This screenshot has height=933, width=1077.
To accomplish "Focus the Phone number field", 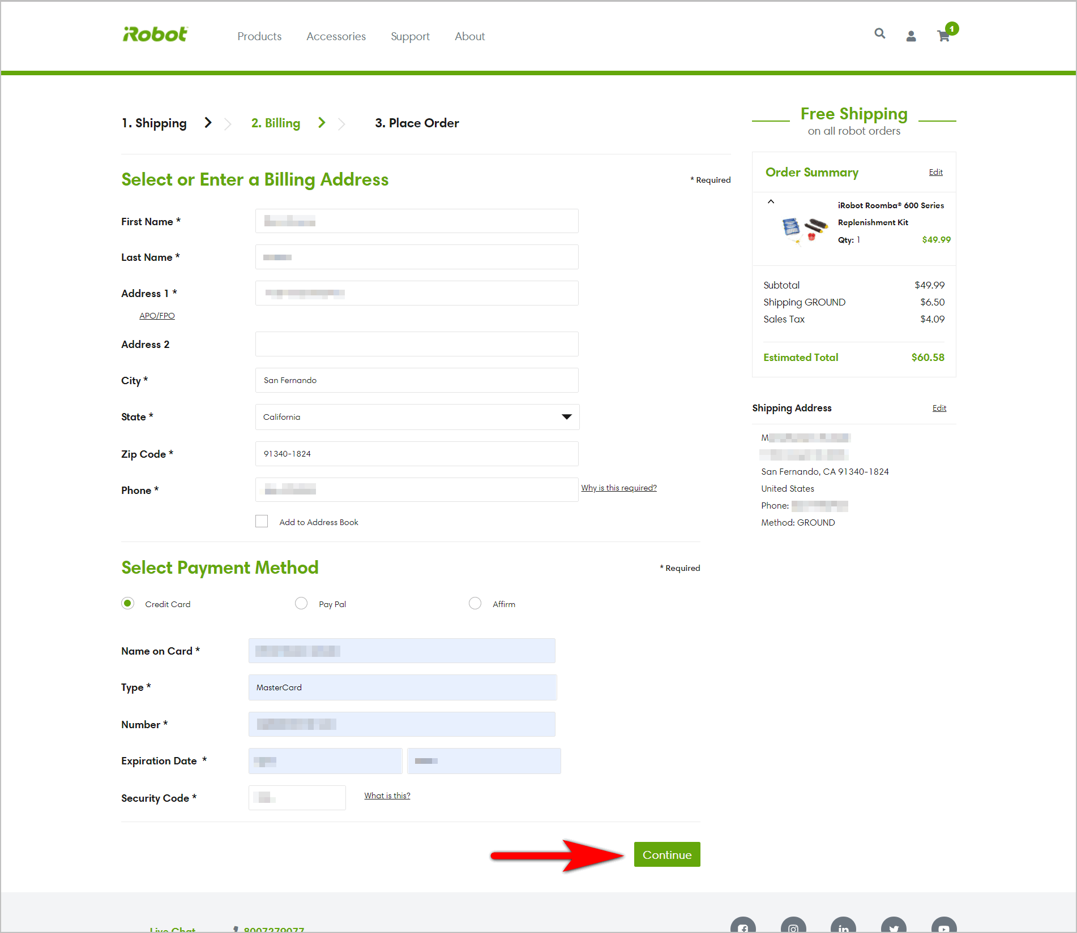I will tap(417, 489).
